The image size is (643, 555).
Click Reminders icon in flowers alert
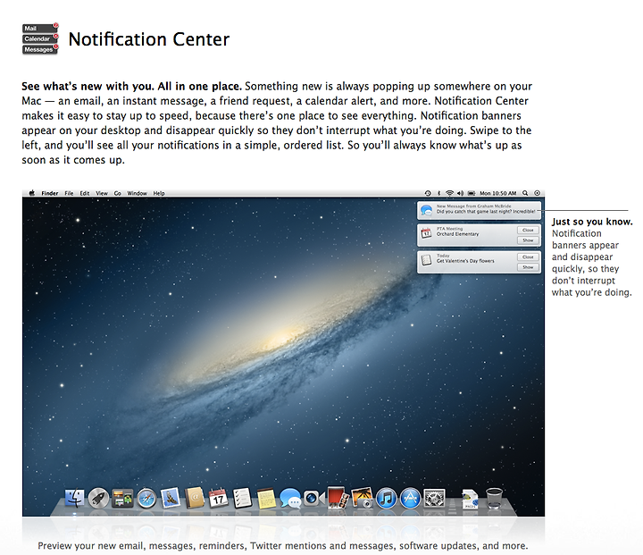427,260
